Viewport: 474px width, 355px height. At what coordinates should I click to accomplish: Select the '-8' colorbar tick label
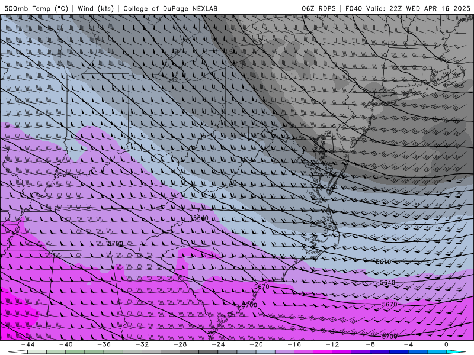370,344
